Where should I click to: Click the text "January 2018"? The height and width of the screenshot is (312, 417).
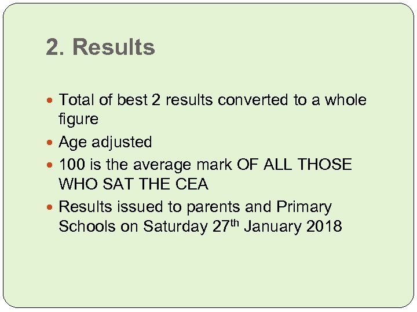(x=293, y=226)
